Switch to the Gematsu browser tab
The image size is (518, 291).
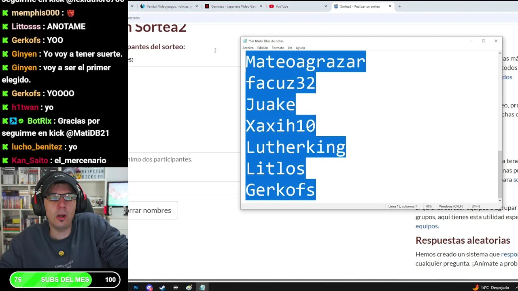[x=234, y=6]
